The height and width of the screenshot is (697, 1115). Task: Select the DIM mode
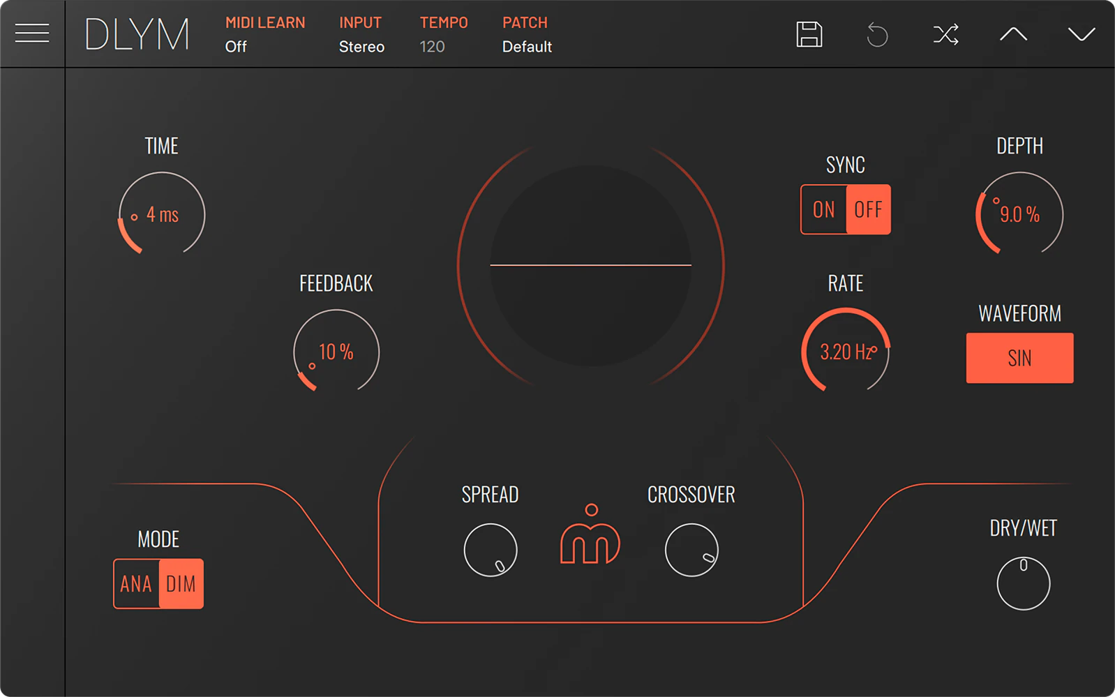coord(181,584)
